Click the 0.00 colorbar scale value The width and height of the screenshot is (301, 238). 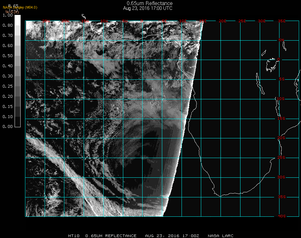[x=8, y=127]
